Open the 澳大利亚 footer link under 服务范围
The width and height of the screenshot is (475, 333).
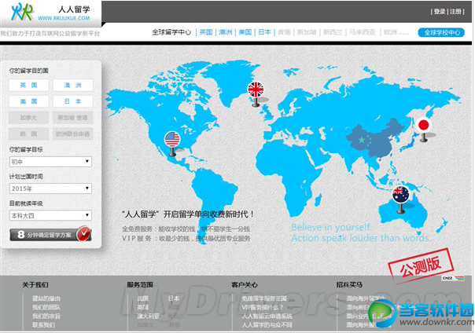(148, 316)
